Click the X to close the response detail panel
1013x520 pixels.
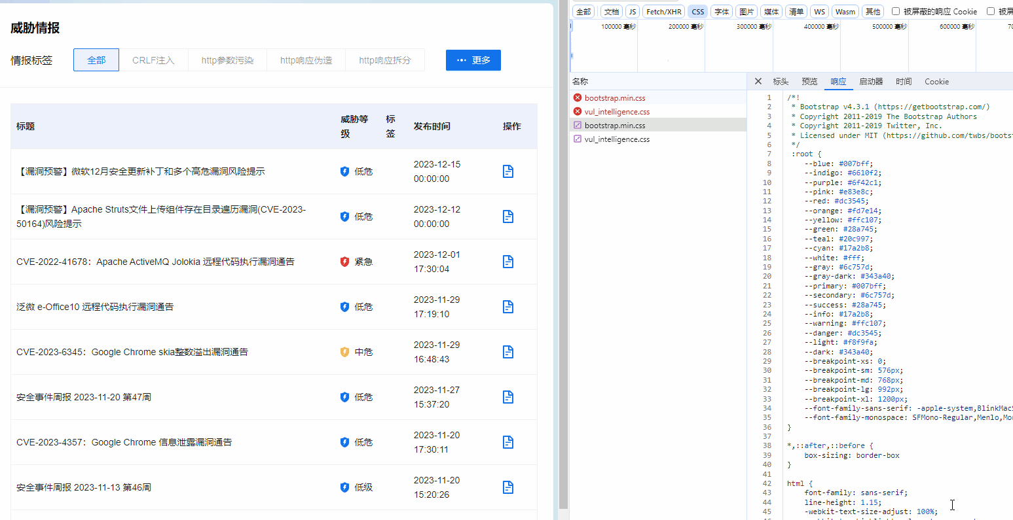tap(758, 81)
